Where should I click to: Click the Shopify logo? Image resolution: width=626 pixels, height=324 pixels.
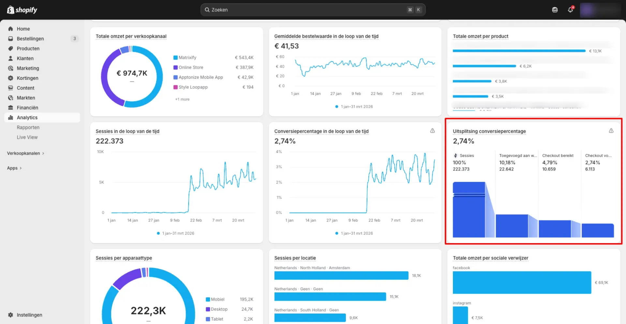point(22,10)
